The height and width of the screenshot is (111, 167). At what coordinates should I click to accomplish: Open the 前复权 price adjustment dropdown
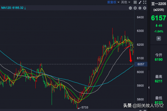[113, 2]
